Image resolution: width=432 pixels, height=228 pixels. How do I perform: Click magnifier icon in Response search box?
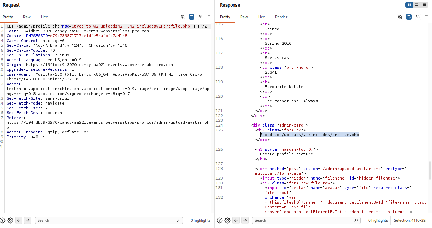pos(356,220)
